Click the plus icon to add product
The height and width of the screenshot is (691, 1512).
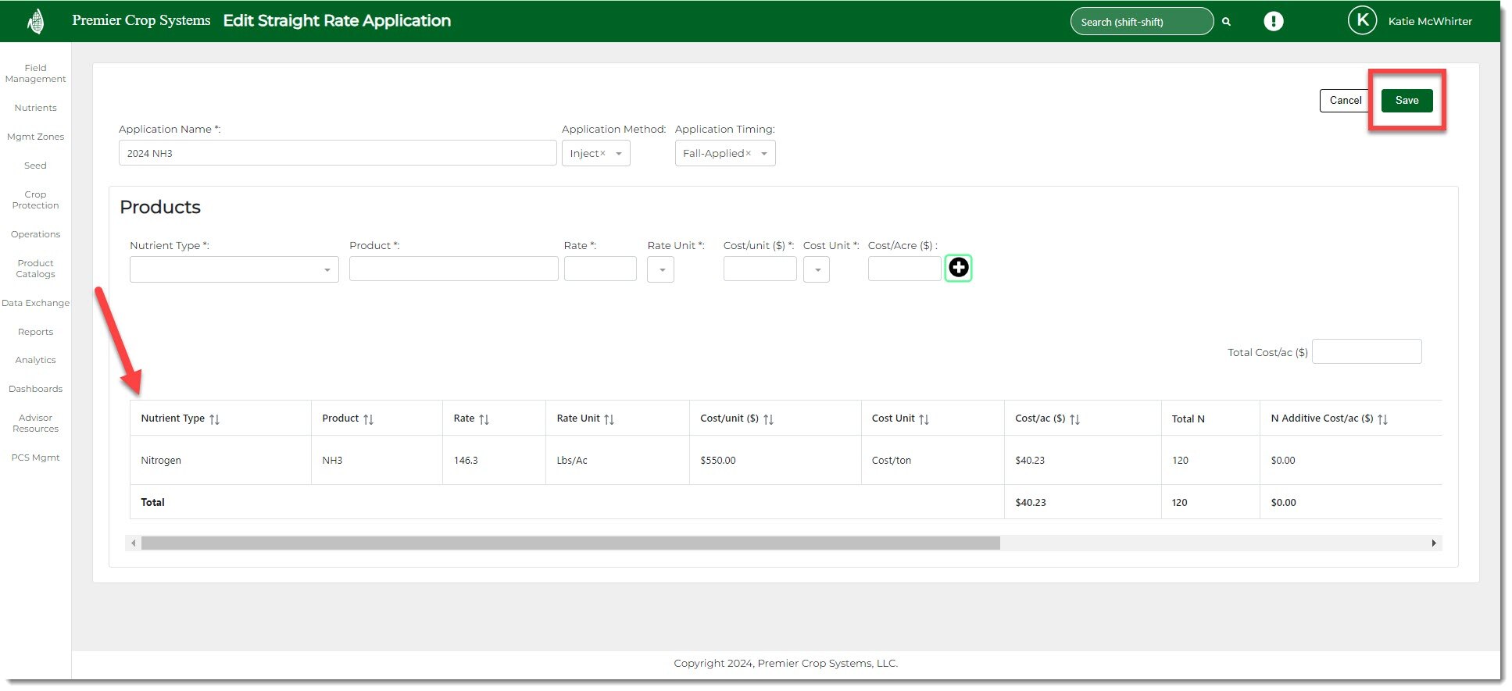pyautogui.click(x=958, y=268)
